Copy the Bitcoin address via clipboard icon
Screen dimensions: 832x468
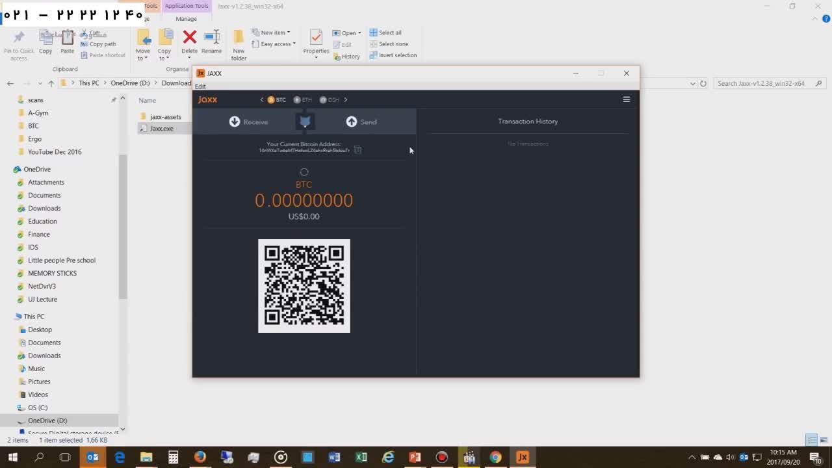[357, 150]
